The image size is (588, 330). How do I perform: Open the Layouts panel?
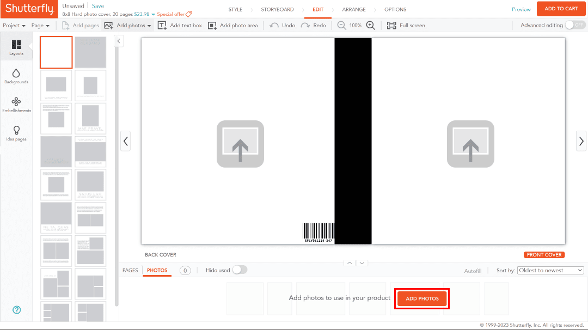(x=16, y=46)
